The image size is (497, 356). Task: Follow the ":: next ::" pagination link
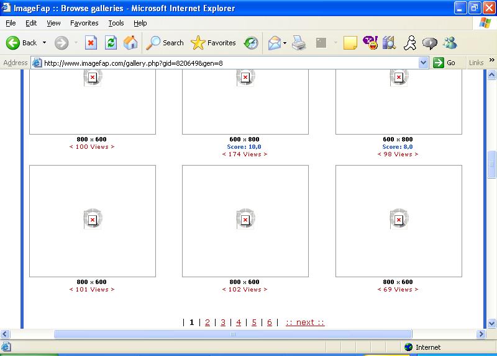tap(305, 322)
